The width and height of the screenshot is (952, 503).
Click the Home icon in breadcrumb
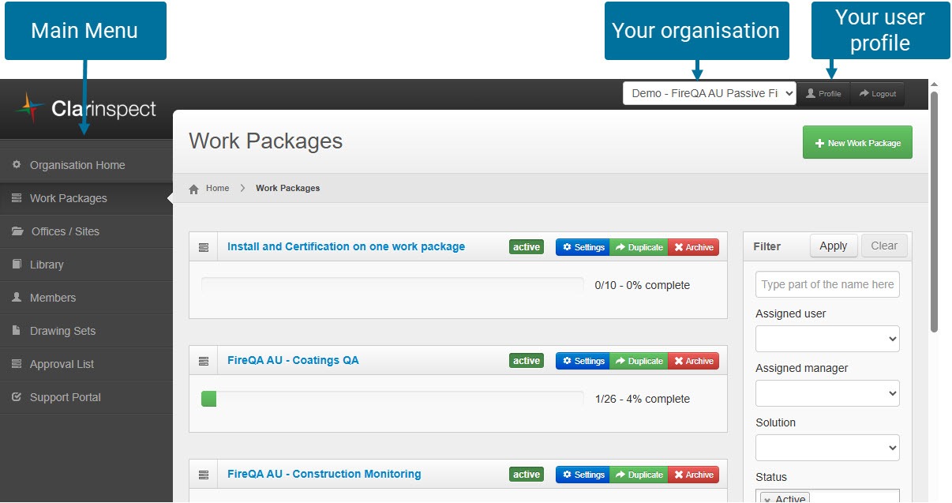point(194,189)
